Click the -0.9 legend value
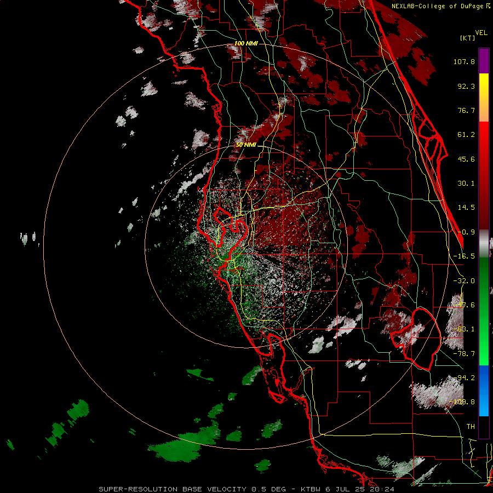This screenshot has width=493, height=493. (466, 232)
